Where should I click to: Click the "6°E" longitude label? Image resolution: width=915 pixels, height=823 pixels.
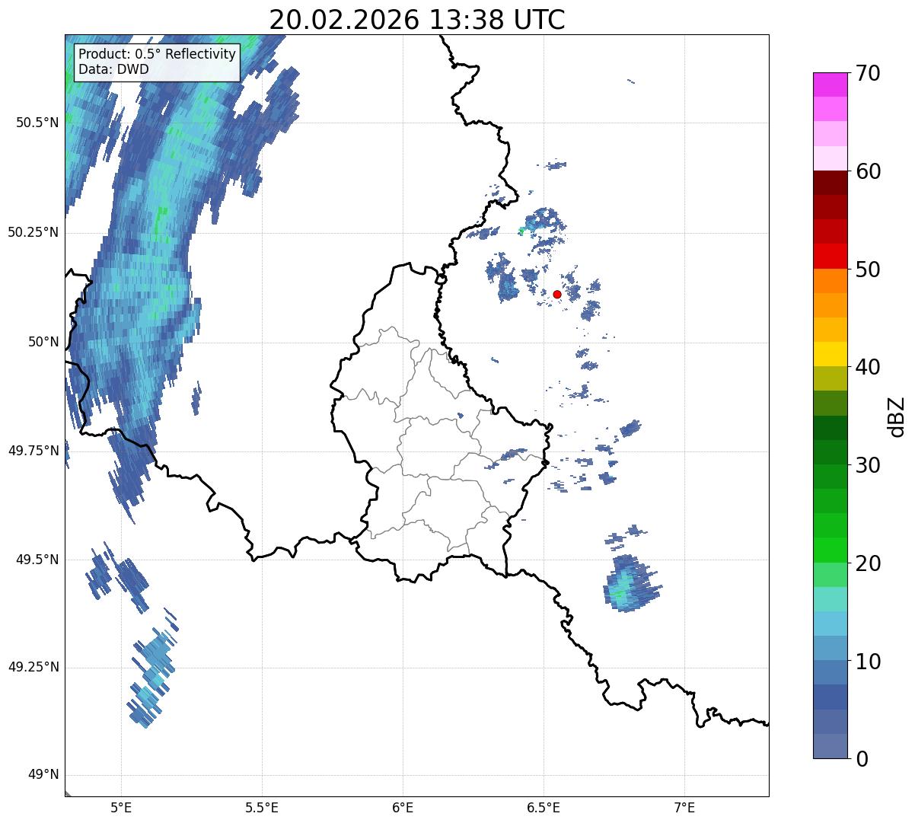point(403,807)
